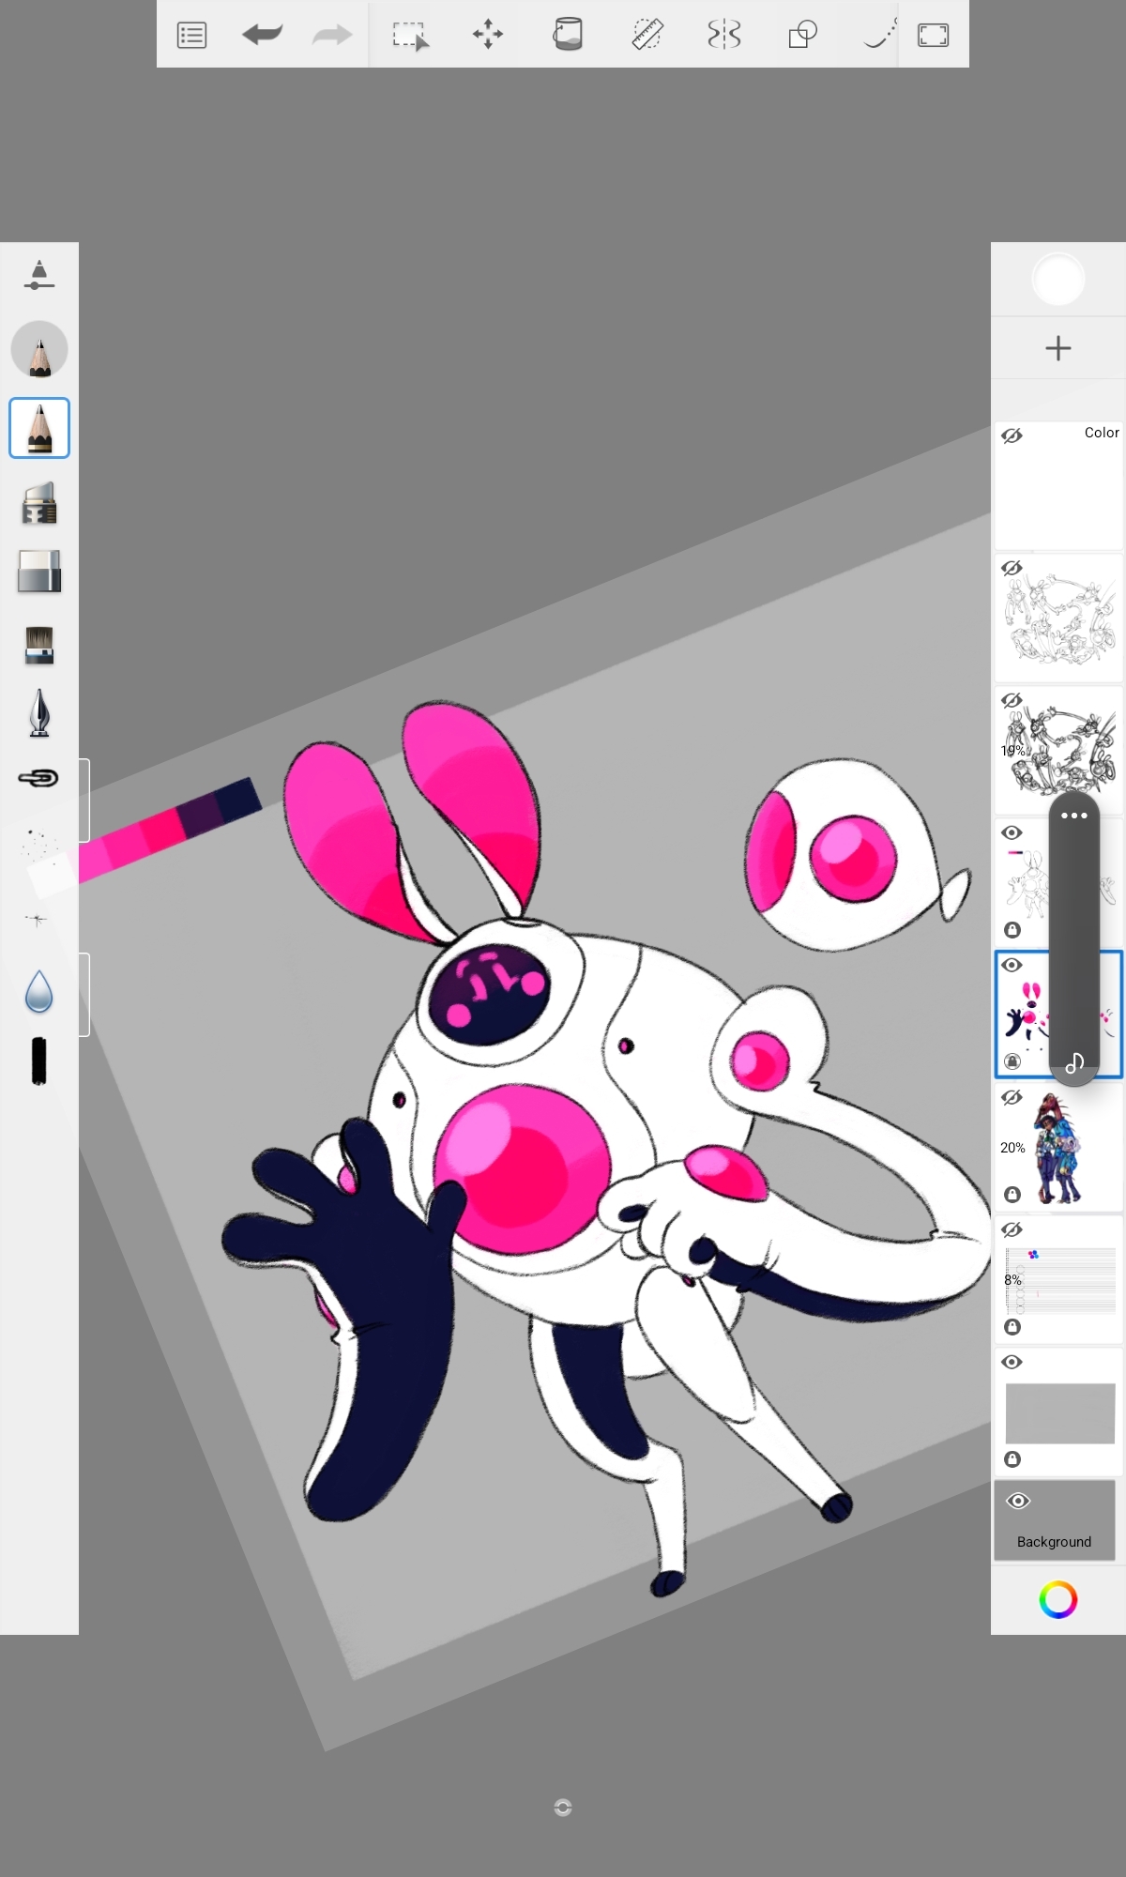Show the hidden 19% opacity layer
Image resolution: width=1126 pixels, height=1877 pixels.
[x=1012, y=701]
